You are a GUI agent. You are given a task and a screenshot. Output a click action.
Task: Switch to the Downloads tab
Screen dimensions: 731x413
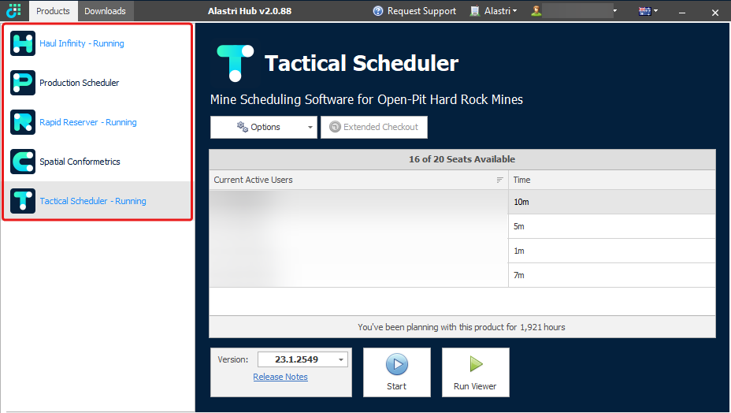[105, 11]
